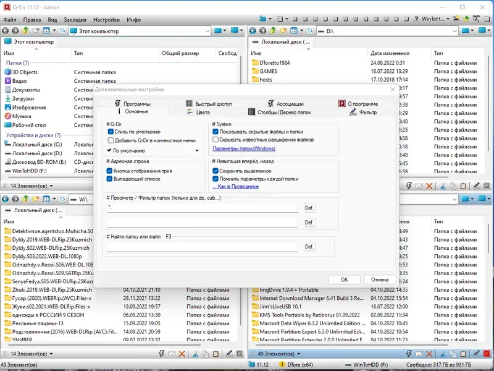The image size is (494, 371).
Task: Open the view mode dropdown in W:\ pane
Action: [54, 199]
